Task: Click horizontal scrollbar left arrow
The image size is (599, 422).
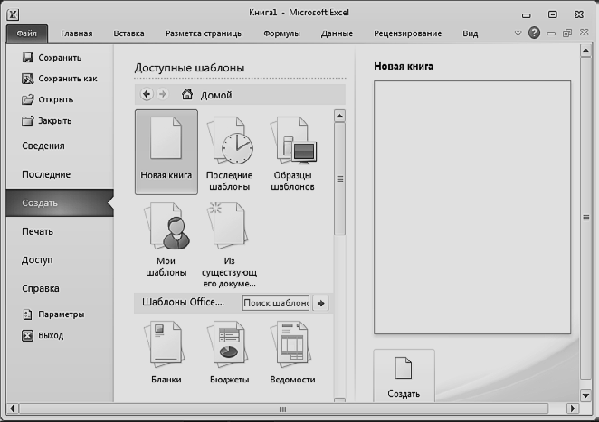Action: click(x=13, y=408)
